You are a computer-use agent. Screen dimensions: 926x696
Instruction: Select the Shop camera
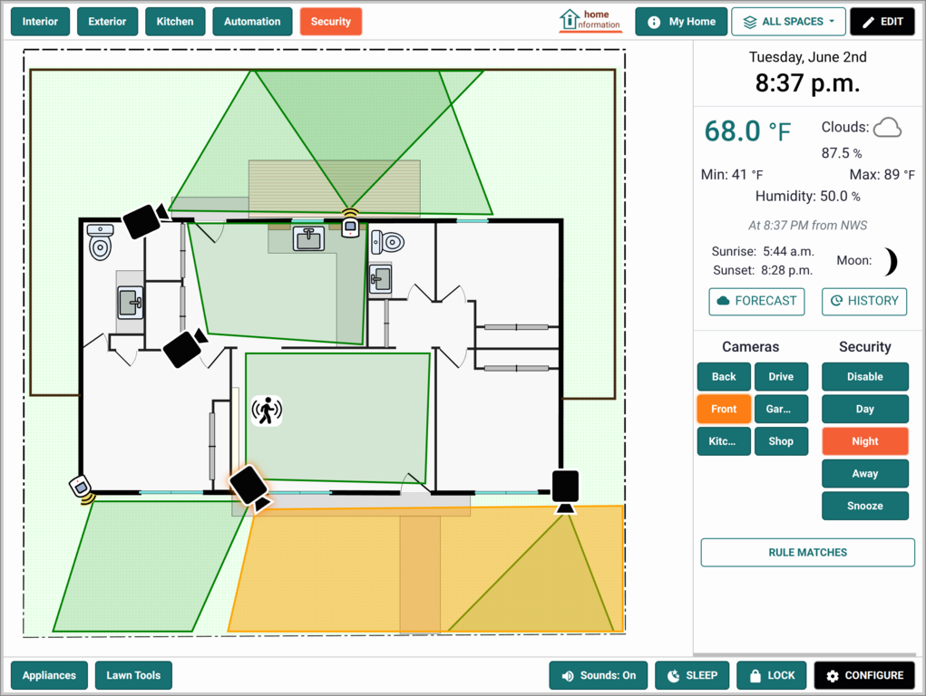(x=781, y=441)
